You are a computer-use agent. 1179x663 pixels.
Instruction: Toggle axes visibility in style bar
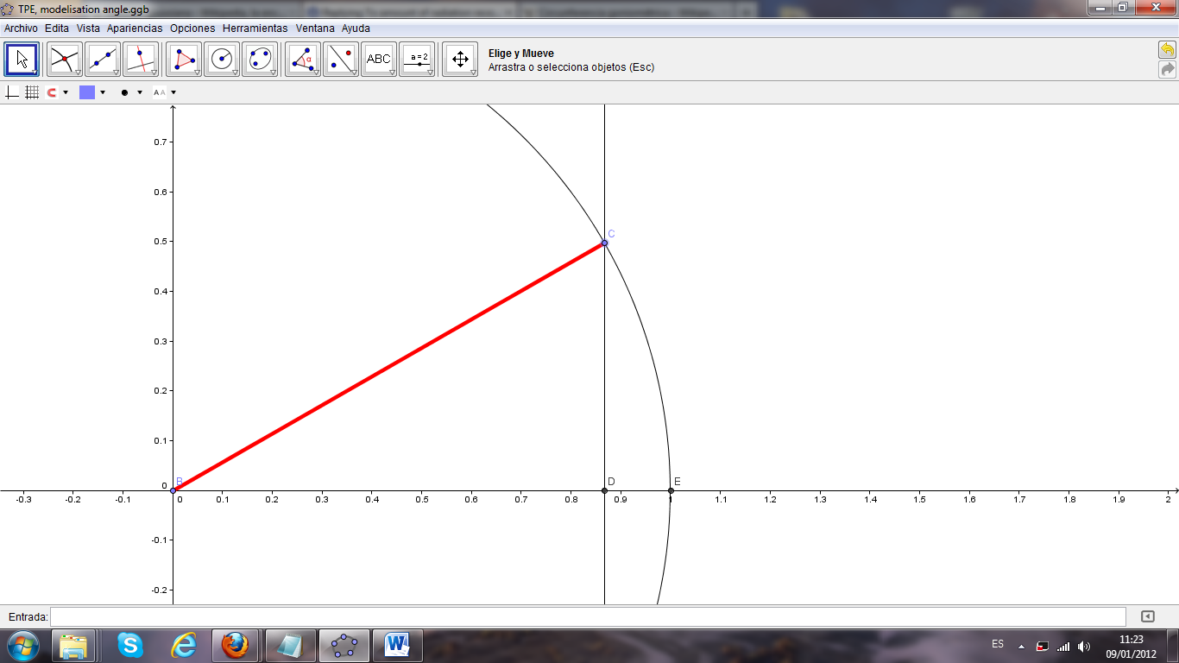12,92
